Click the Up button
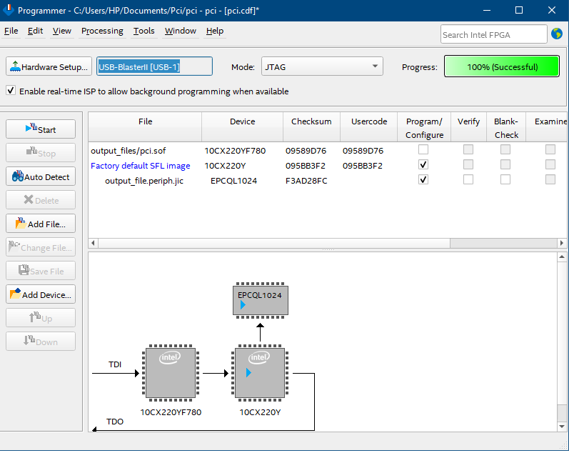 pos(41,318)
